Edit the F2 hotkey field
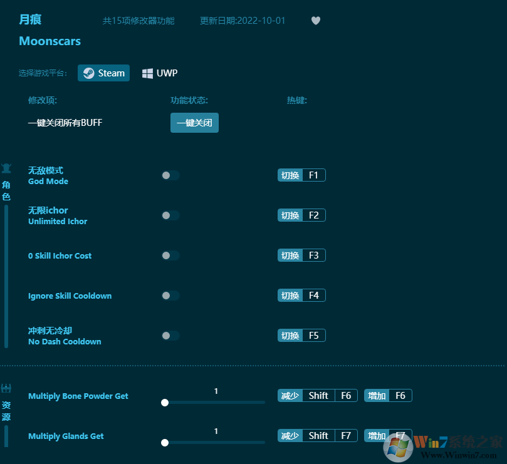Viewport: 507px width, 464px height. coord(313,215)
